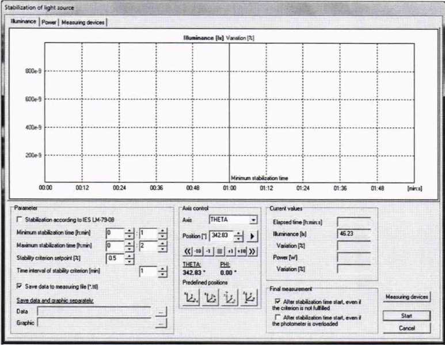This screenshot has height=345, width=445.
Task: Select the first predefined position icon
Action: click(x=191, y=298)
